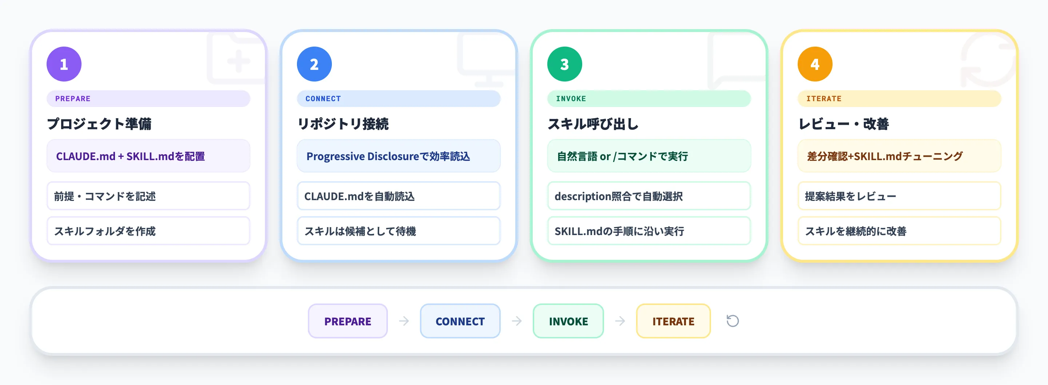Expand the arrow between INVOKE and ITERATE
1048x385 pixels.
click(620, 321)
